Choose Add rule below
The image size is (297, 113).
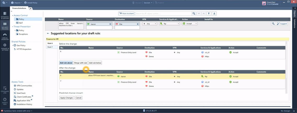(95, 63)
